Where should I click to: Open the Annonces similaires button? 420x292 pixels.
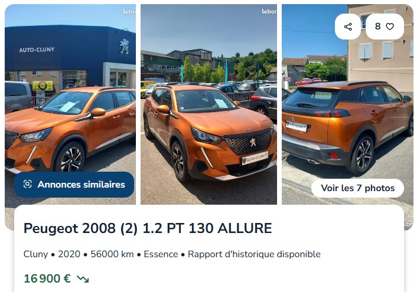(x=74, y=185)
